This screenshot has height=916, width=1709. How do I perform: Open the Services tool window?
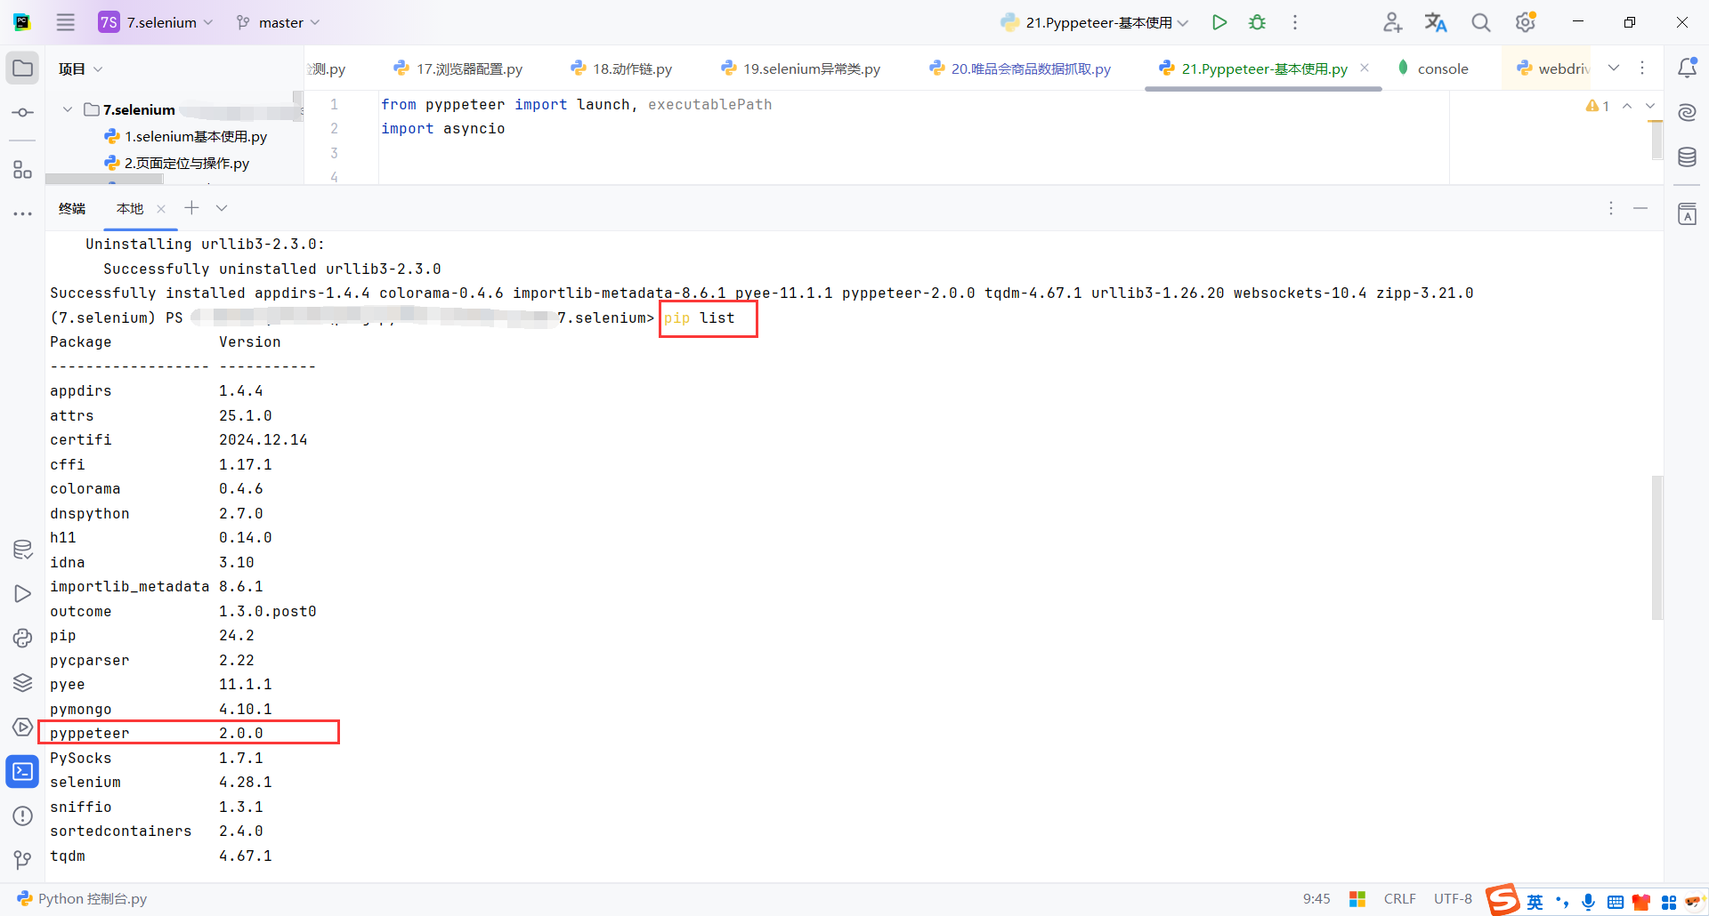[23, 727]
